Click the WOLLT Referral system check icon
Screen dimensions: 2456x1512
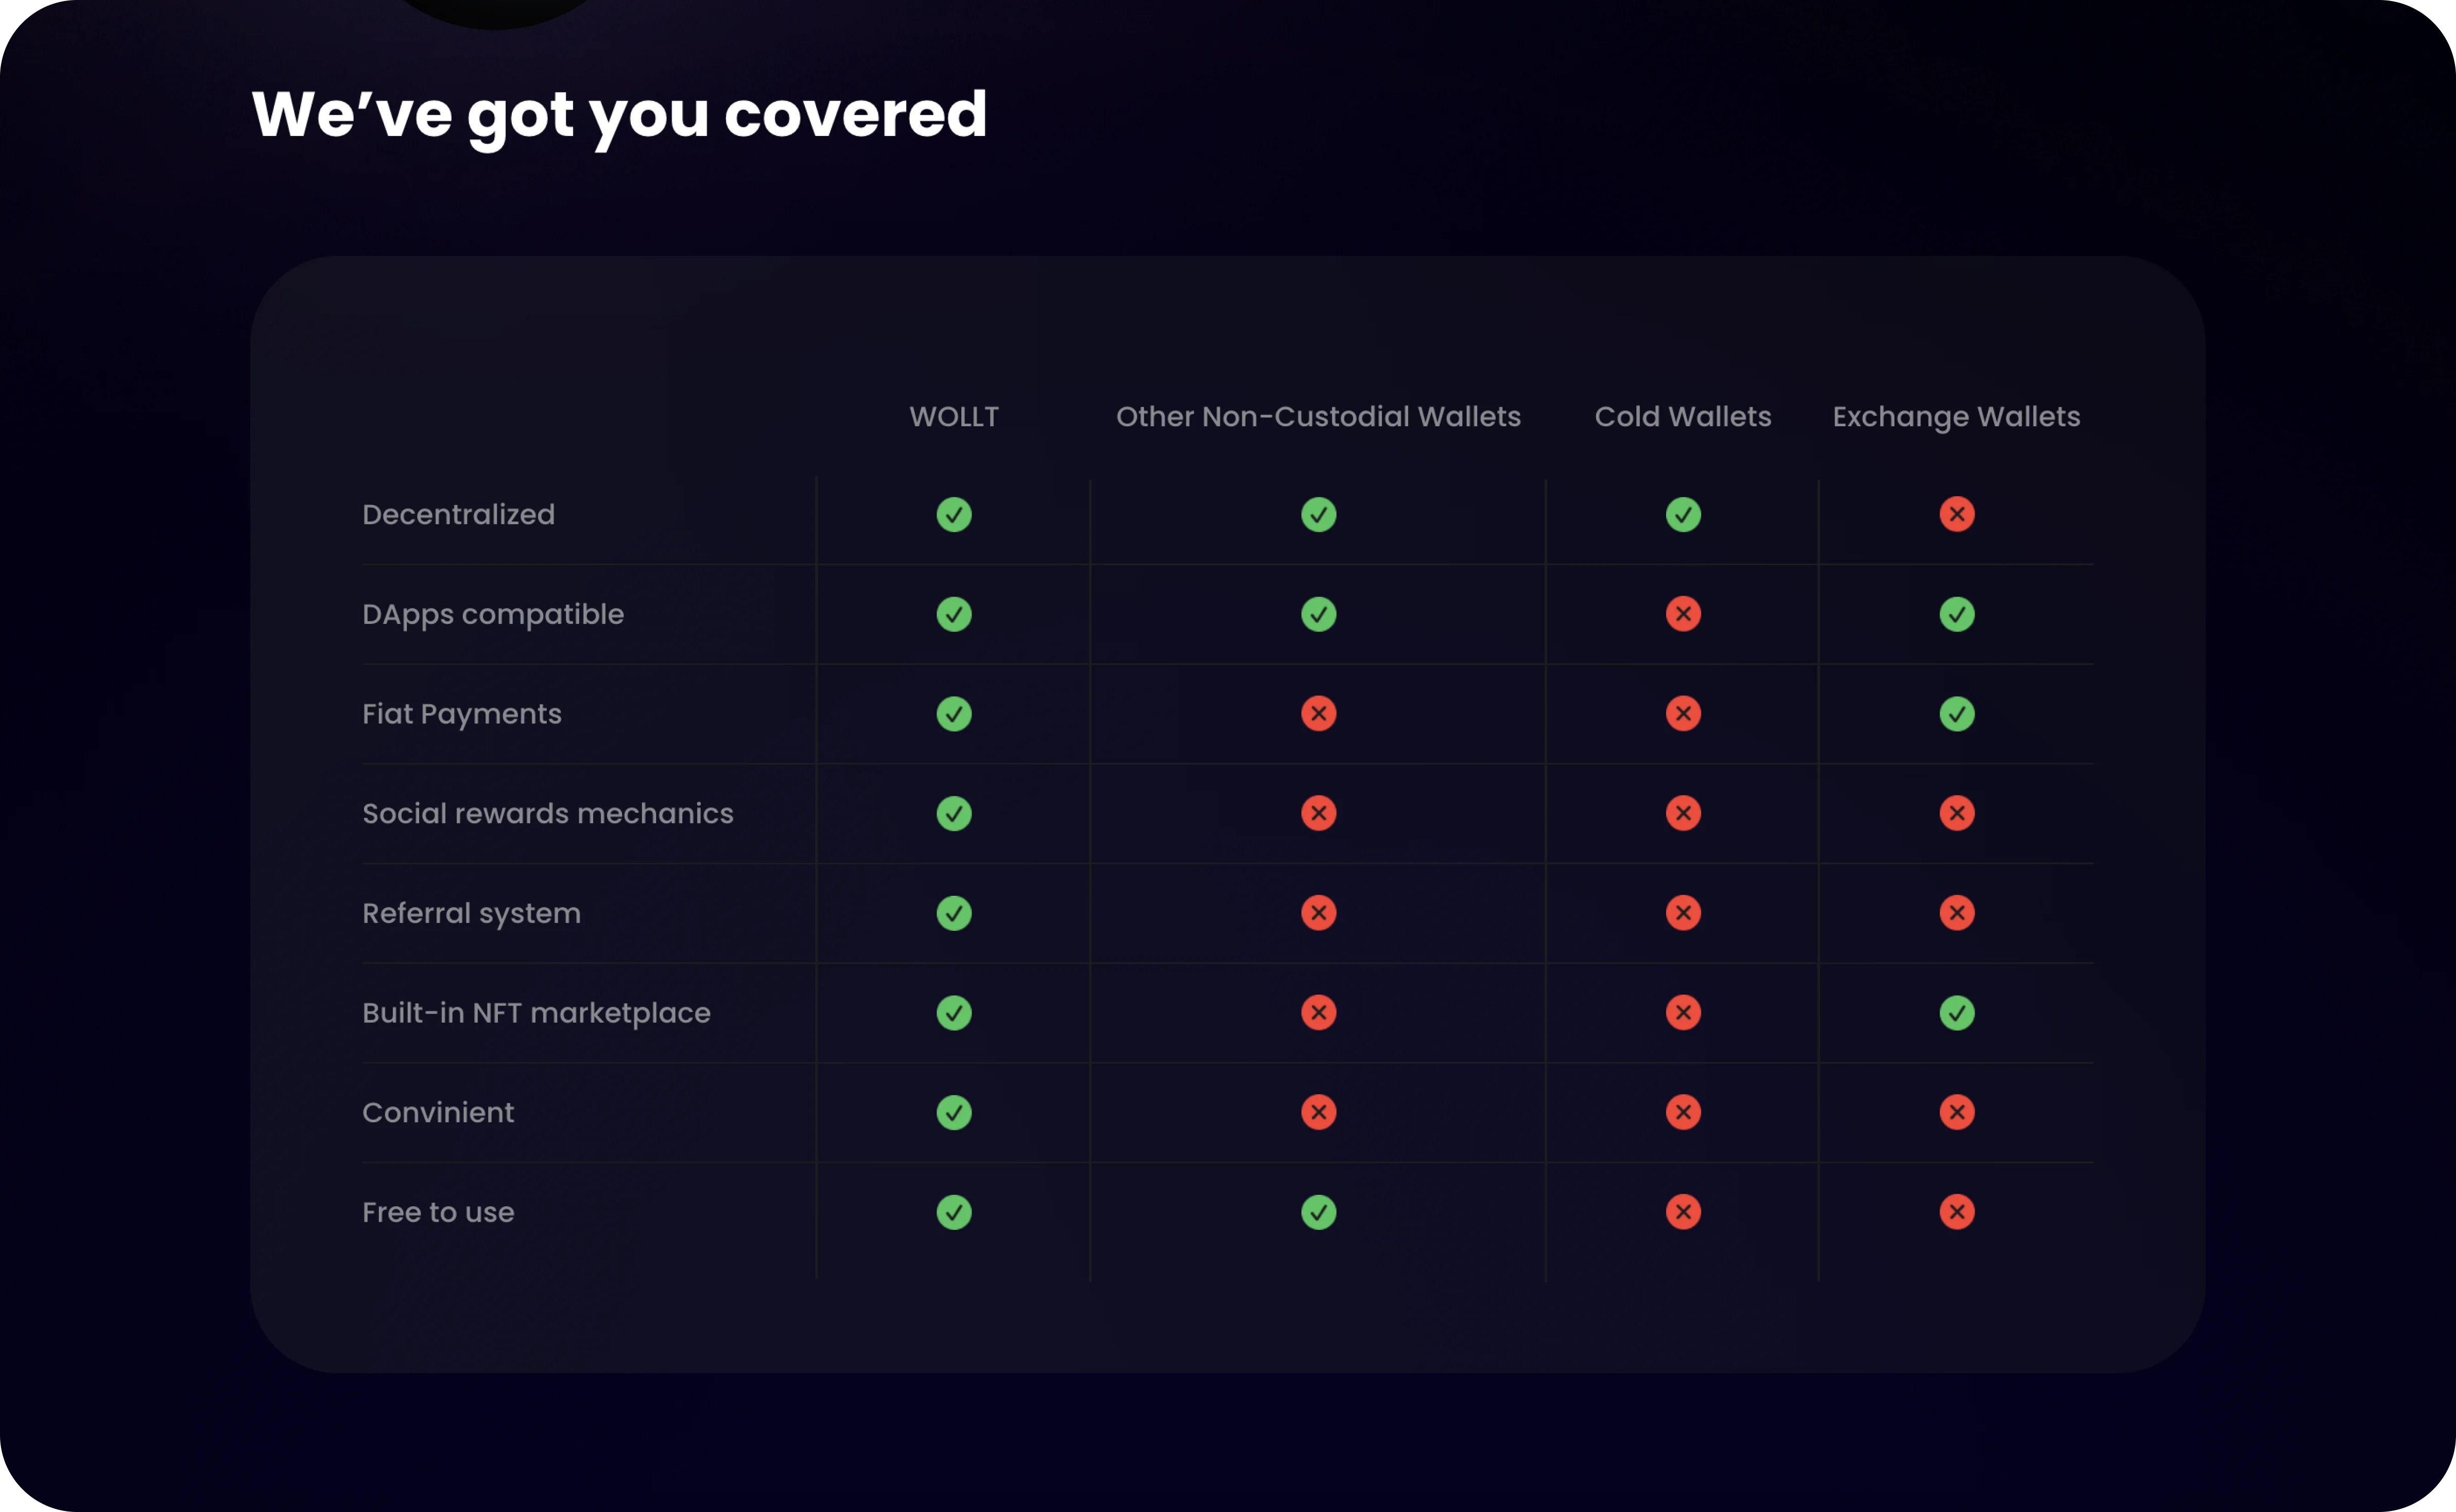click(x=954, y=912)
